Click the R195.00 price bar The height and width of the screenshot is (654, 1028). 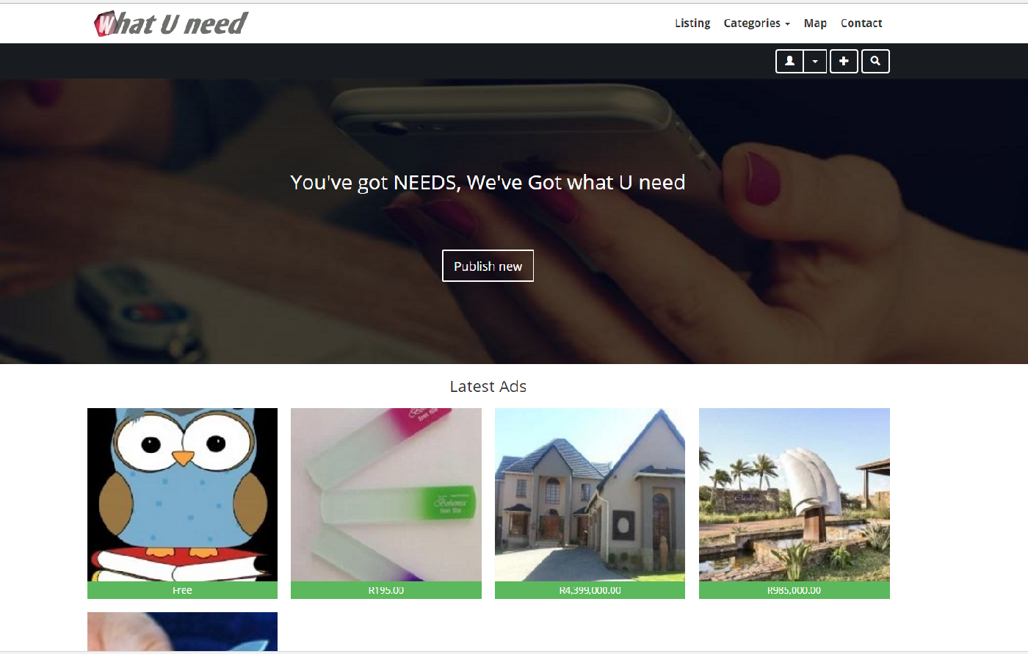(386, 590)
